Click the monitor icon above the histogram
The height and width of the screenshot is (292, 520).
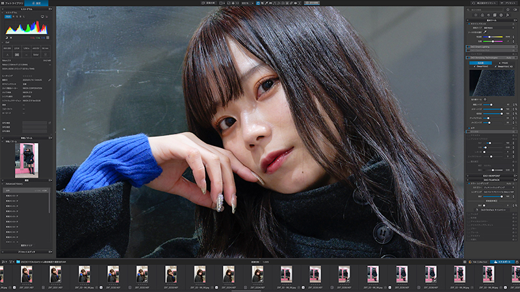(42, 17)
